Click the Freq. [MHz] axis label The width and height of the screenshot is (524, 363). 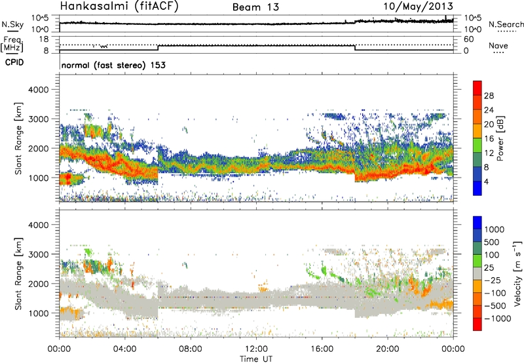click(12, 45)
